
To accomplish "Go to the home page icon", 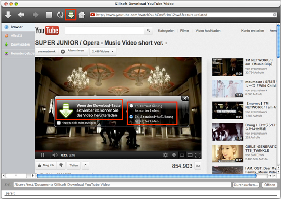I will coord(82,15).
